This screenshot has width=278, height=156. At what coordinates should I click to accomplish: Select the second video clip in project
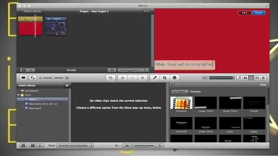(x=56, y=28)
